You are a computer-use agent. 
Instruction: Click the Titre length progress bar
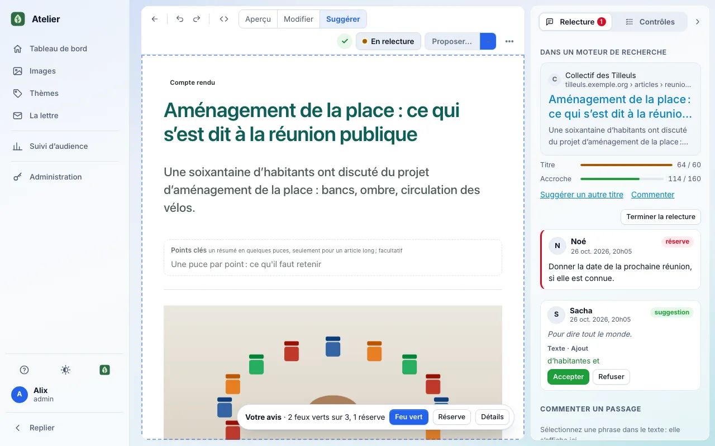pyautogui.click(x=626, y=165)
